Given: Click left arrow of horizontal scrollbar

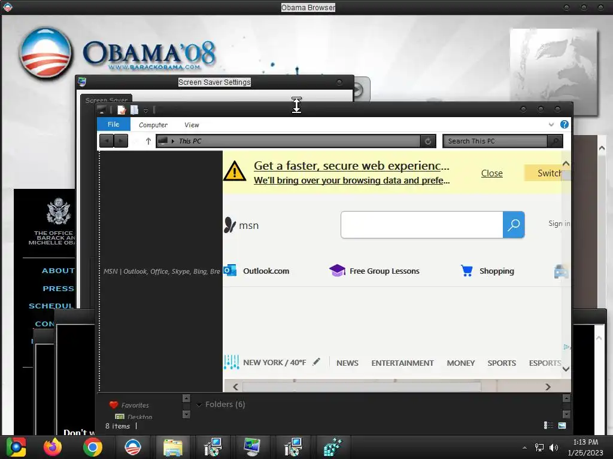Looking at the screenshot, I should click(235, 387).
